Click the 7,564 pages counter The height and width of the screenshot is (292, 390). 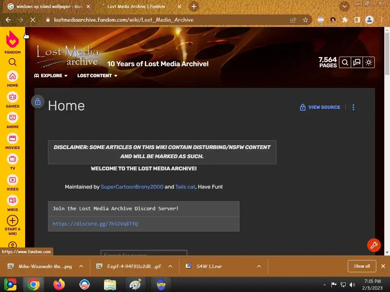328,62
